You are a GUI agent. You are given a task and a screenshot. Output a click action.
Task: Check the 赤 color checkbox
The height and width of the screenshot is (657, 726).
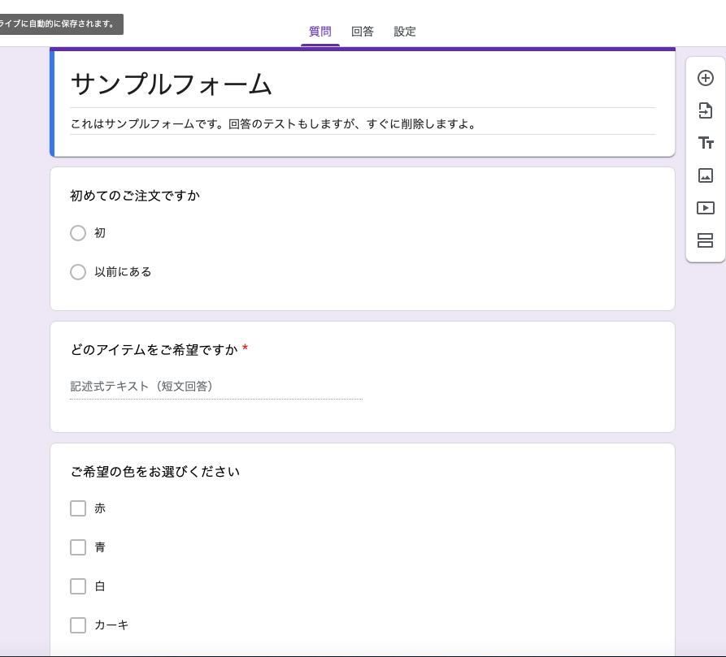pyautogui.click(x=78, y=508)
